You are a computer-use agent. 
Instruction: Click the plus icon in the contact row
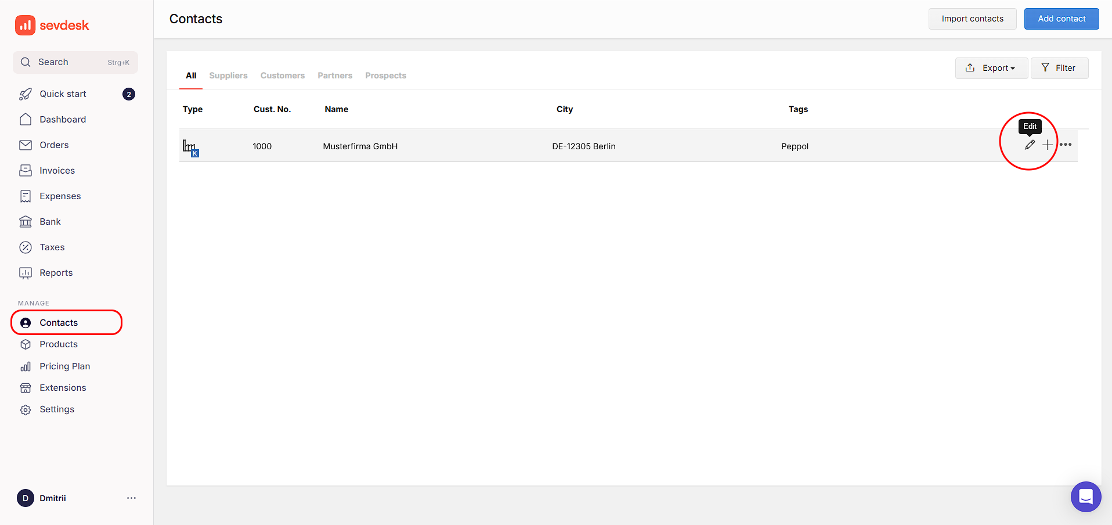[1047, 145]
